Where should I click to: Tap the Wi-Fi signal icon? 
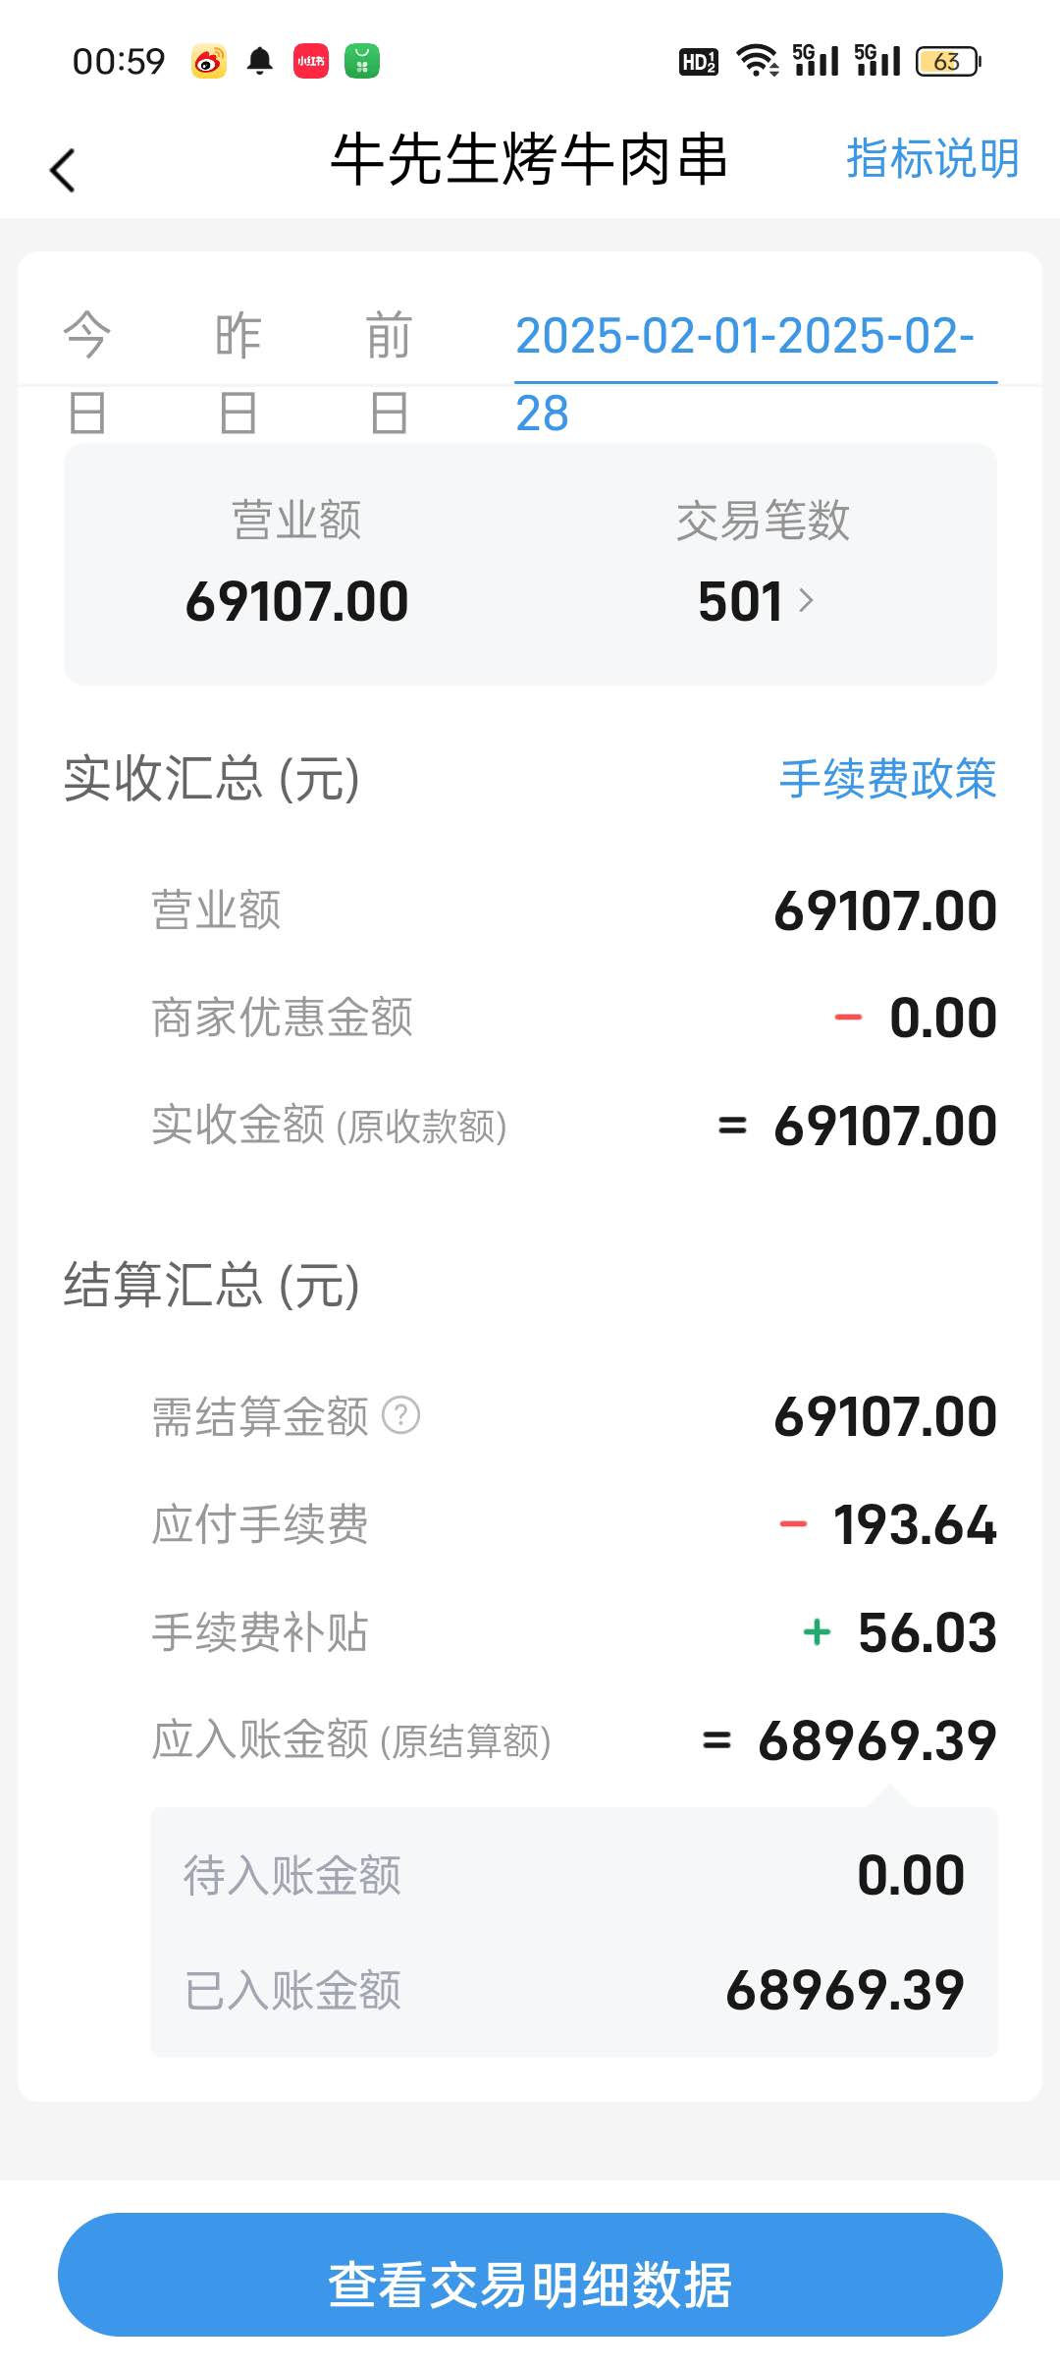click(x=758, y=61)
